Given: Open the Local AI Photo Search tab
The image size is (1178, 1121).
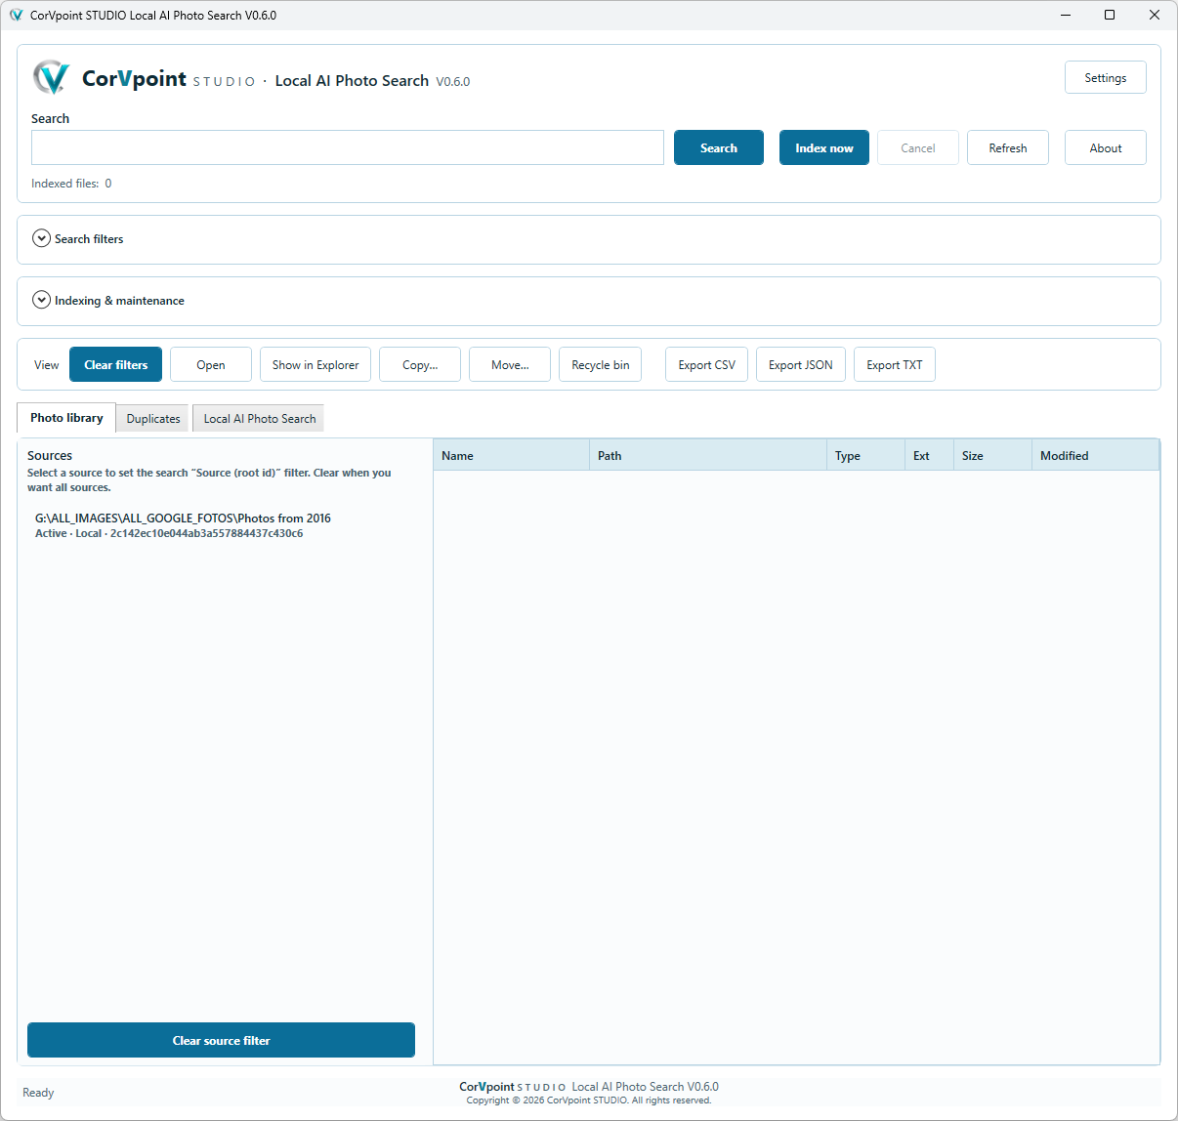Looking at the screenshot, I should [260, 419].
